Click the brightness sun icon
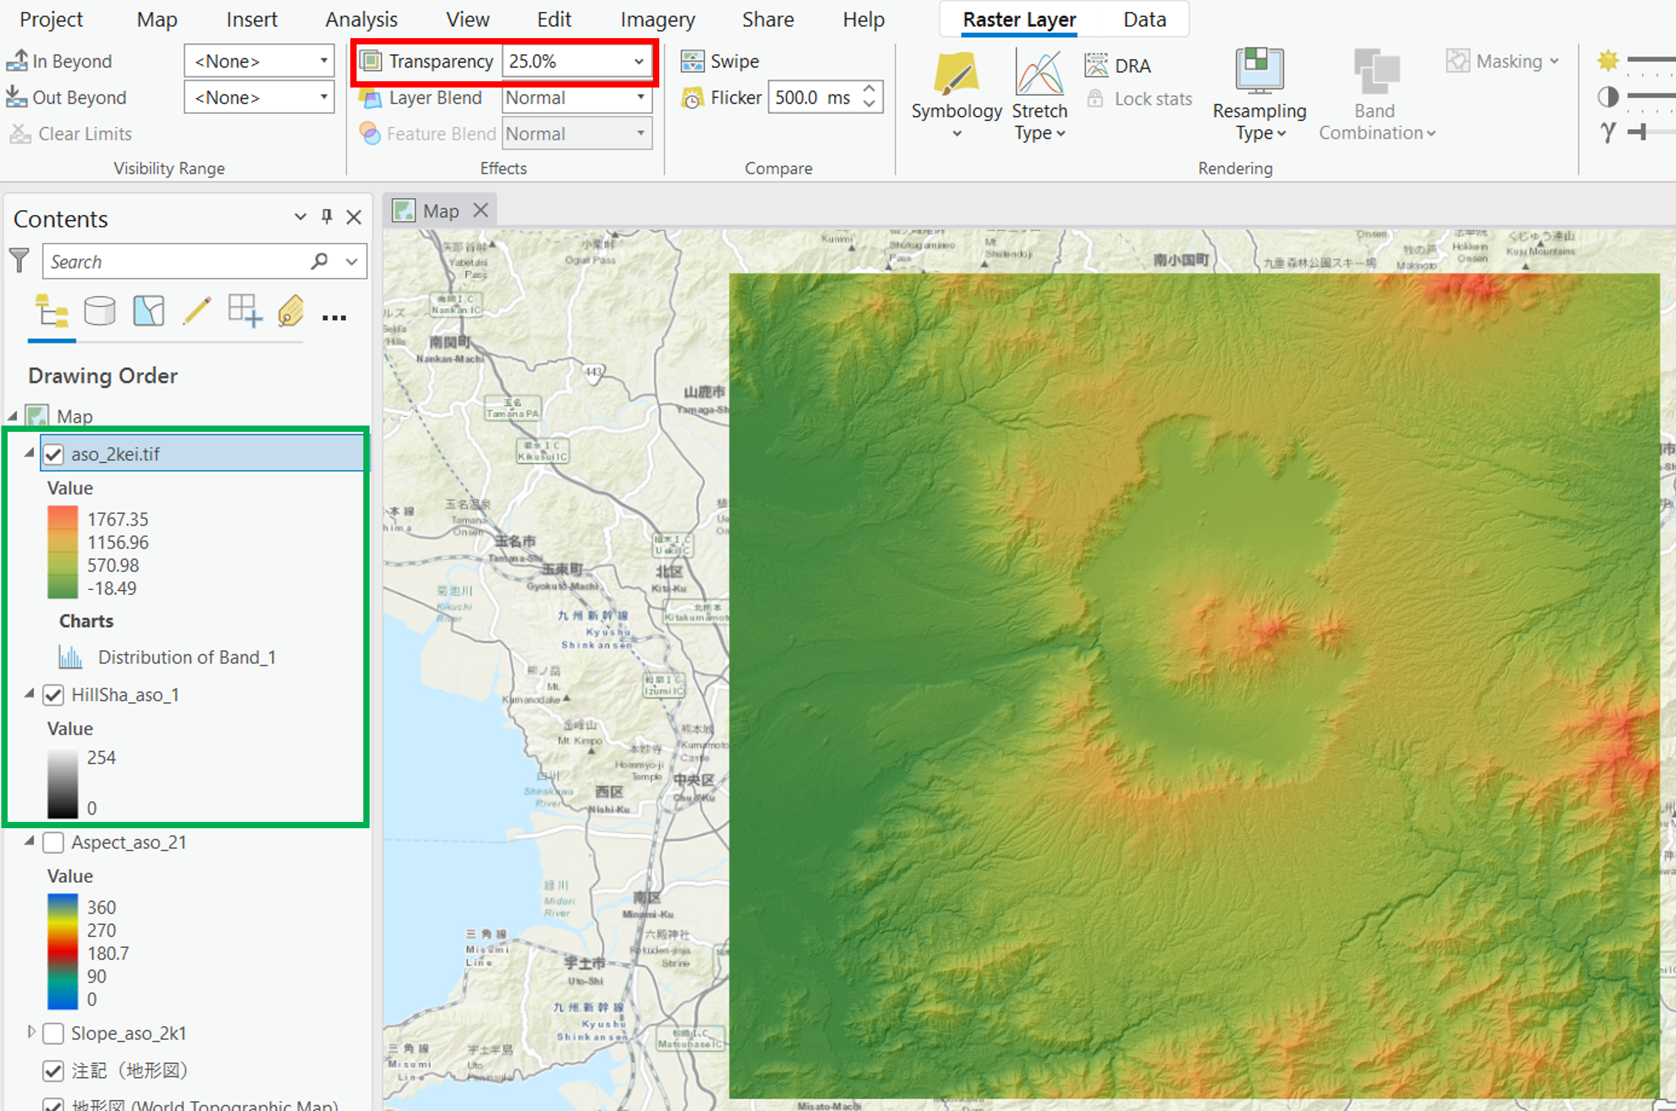The image size is (1676, 1111). pyautogui.click(x=1608, y=60)
